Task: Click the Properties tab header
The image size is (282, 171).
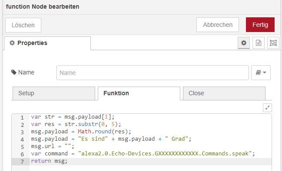Action: point(47,43)
